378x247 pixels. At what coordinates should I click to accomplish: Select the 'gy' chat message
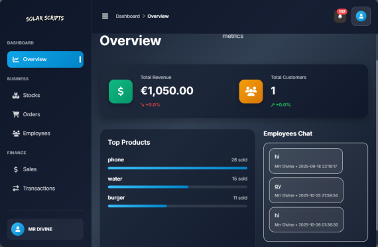(306, 191)
